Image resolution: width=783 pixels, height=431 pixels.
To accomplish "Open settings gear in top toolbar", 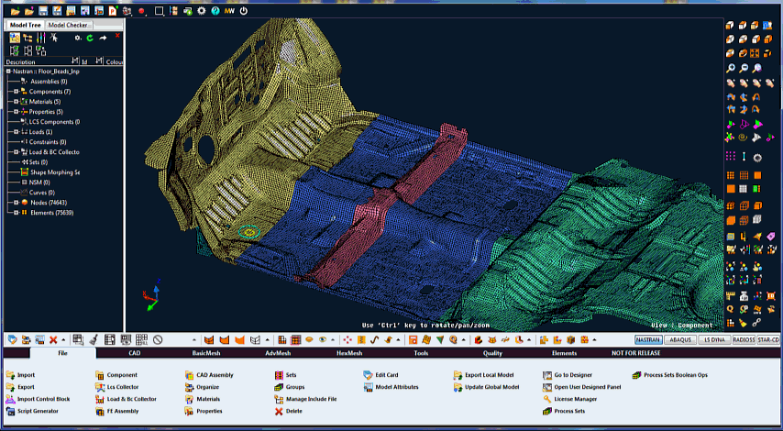I will (x=201, y=11).
